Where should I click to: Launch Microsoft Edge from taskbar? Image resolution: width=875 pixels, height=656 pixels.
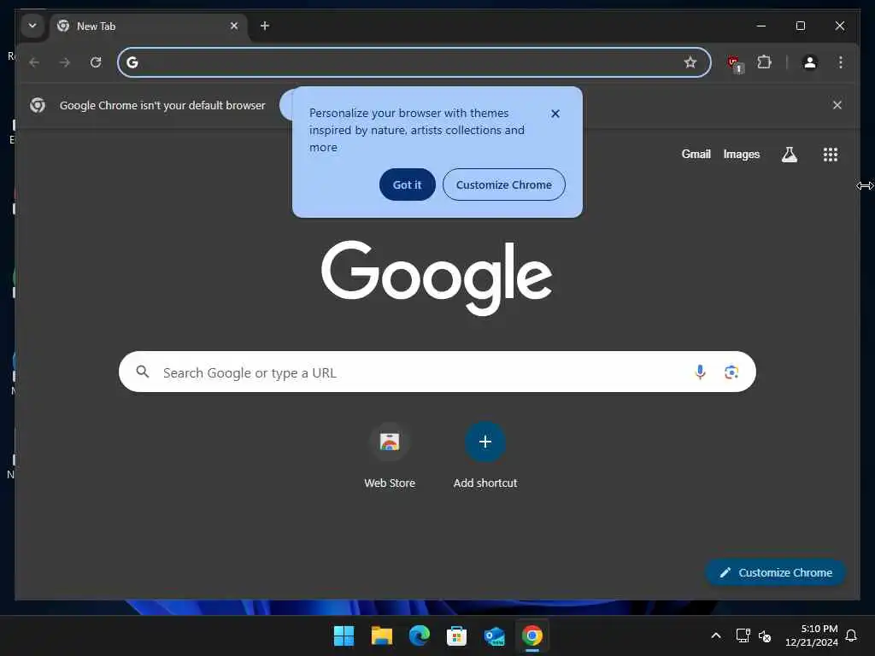pyautogui.click(x=419, y=635)
